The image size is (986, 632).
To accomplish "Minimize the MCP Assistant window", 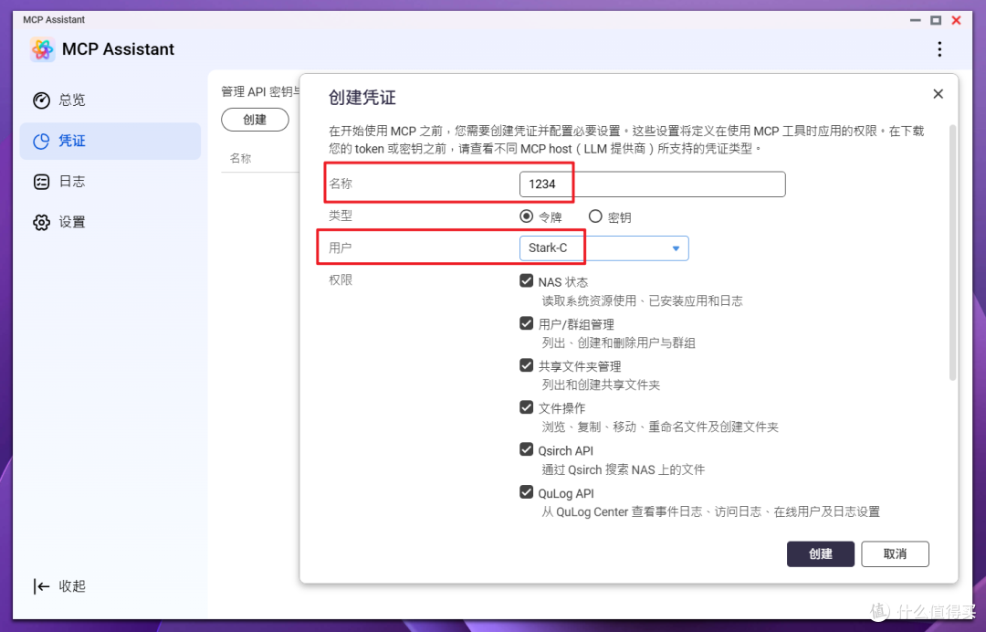I will tap(915, 20).
